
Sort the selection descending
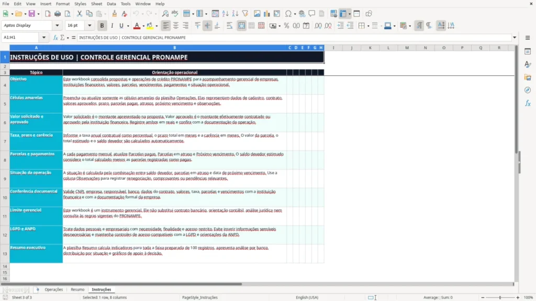click(x=235, y=14)
